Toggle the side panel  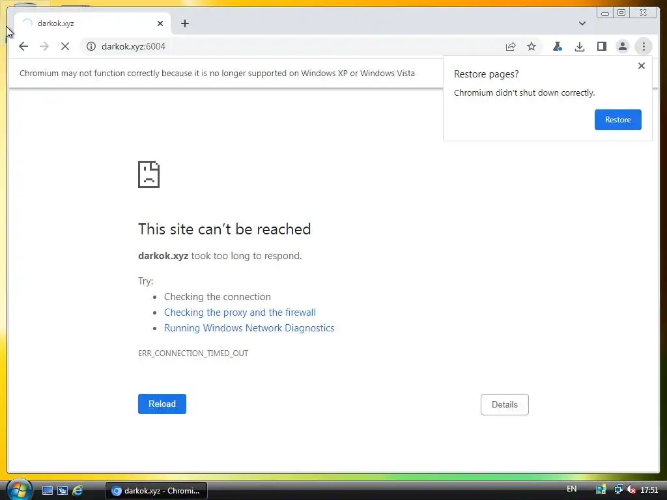[x=601, y=46]
